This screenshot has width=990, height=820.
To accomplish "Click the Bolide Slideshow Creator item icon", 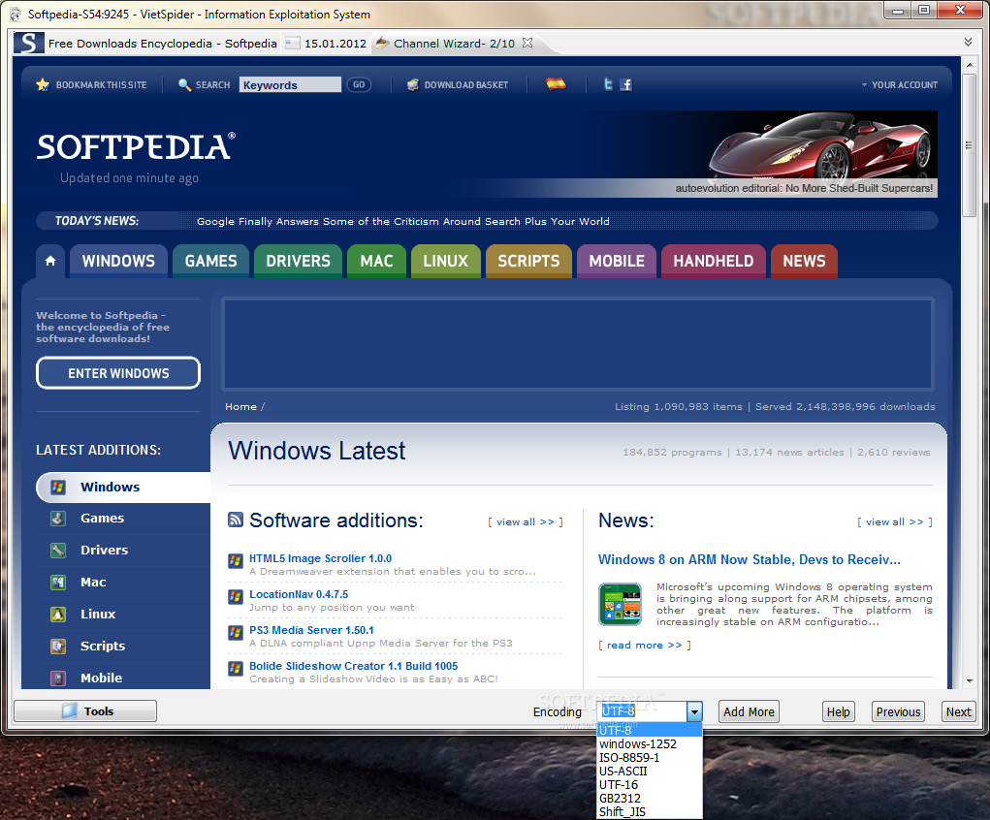I will 236,668.
